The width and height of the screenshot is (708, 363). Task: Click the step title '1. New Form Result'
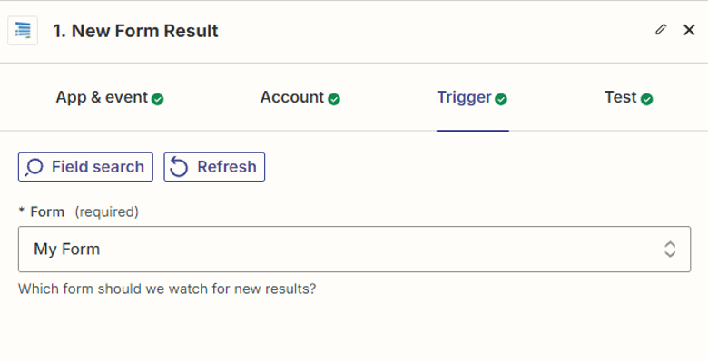135,31
